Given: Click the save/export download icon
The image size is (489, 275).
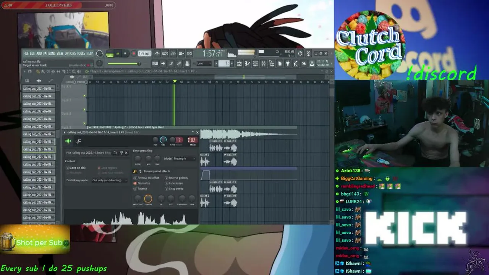Looking at the screenshot, I should (x=312, y=63).
